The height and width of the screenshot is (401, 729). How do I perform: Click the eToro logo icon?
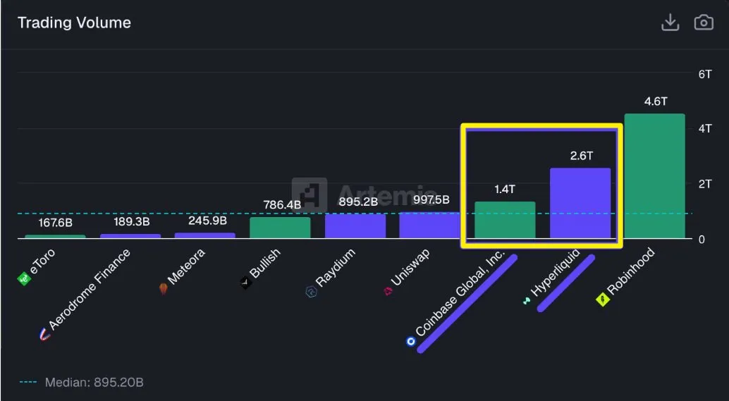[x=24, y=280]
